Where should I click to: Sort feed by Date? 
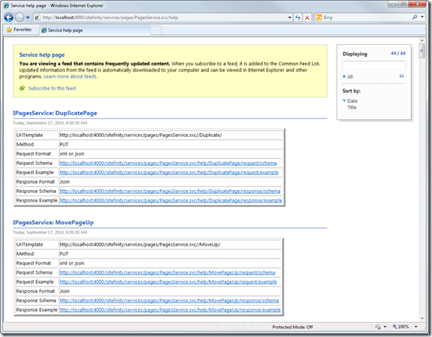tap(352, 101)
